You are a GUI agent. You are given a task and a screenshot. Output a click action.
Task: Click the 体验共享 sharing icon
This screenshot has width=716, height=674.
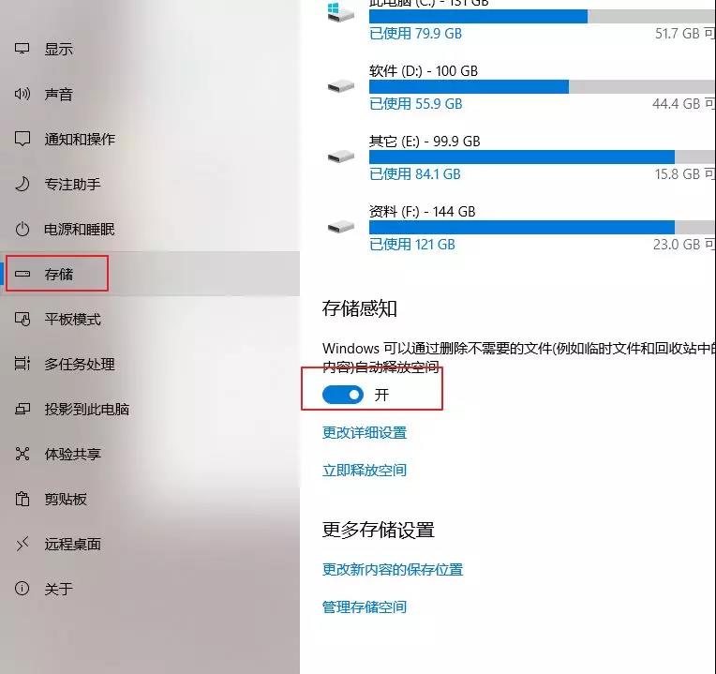[x=22, y=454]
